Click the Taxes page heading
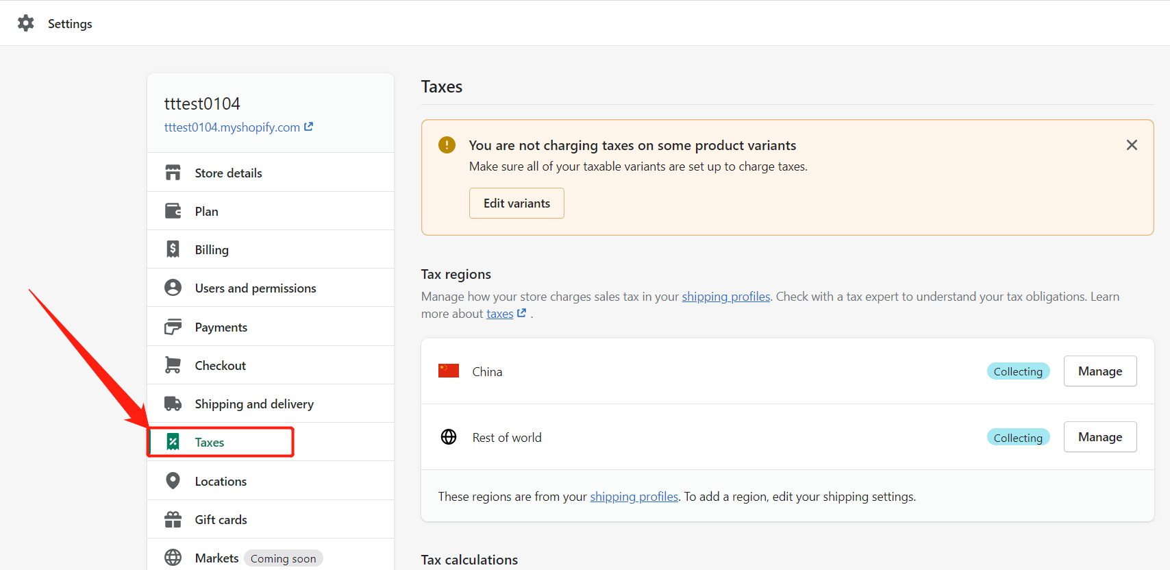Screen dimensions: 1170x570 (442, 87)
